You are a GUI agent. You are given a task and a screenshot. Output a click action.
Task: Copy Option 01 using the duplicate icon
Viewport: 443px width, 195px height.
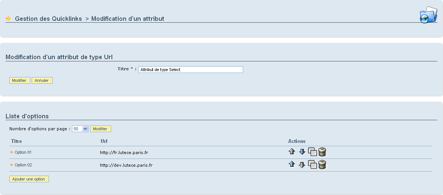312,152
